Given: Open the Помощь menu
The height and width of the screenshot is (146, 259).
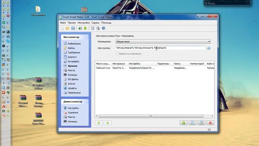Looking at the screenshot, I should [106, 23].
